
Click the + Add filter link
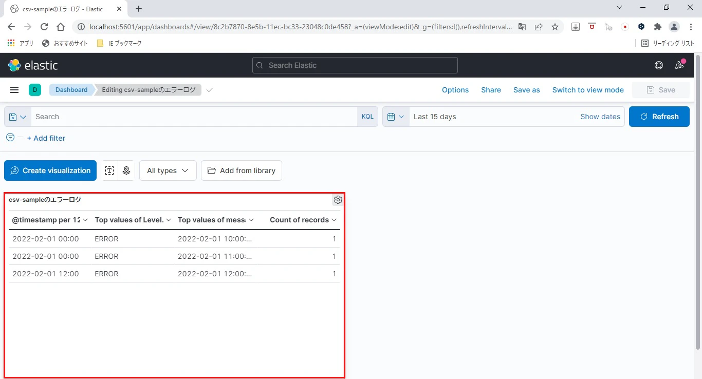point(46,138)
